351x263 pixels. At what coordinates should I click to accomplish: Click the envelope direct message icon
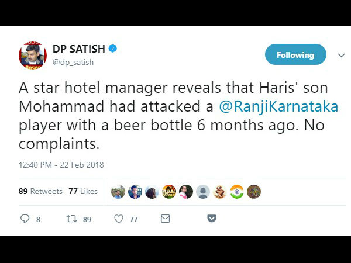166,219
